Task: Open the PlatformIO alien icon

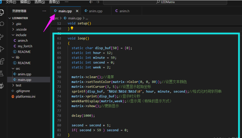Action: pos(2,86)
